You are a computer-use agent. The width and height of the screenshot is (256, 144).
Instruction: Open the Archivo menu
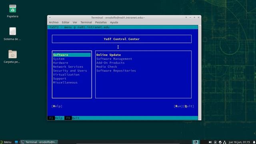pyautogui.click(x=54, y=22)
